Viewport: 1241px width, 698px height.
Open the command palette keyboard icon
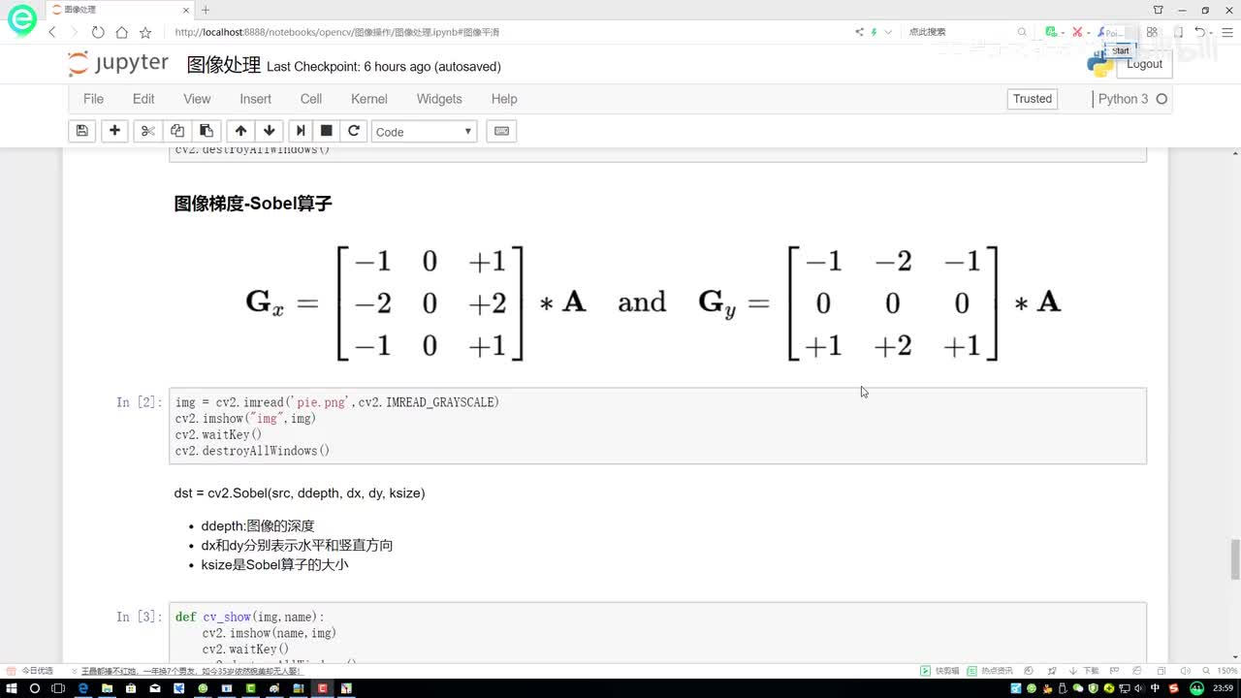click(x=501, y=131)
